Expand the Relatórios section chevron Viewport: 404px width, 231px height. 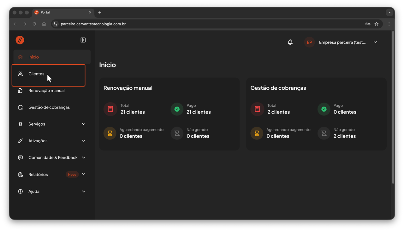(x=83, y=174)
